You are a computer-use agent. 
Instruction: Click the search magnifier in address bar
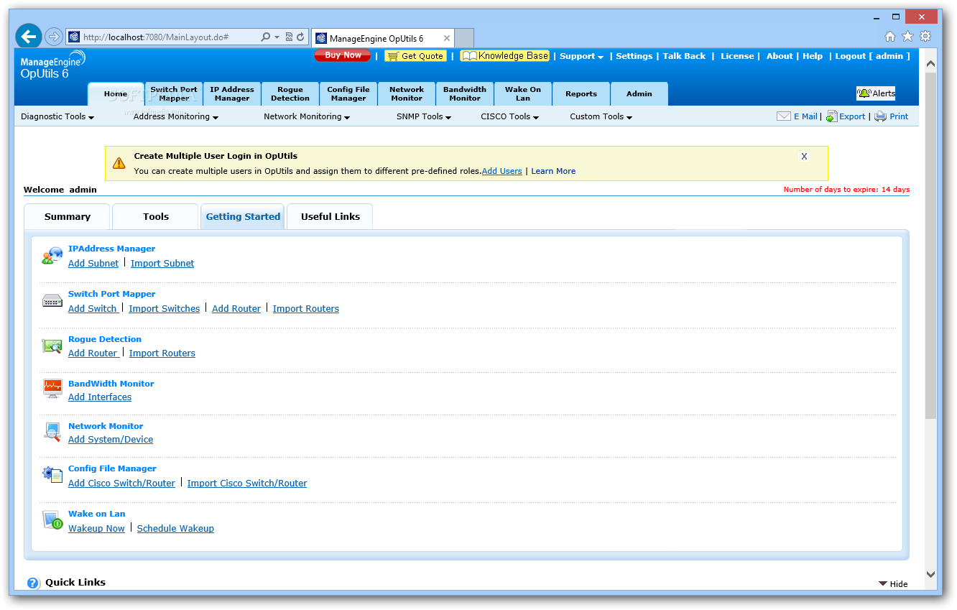click(x=265, y=37)
